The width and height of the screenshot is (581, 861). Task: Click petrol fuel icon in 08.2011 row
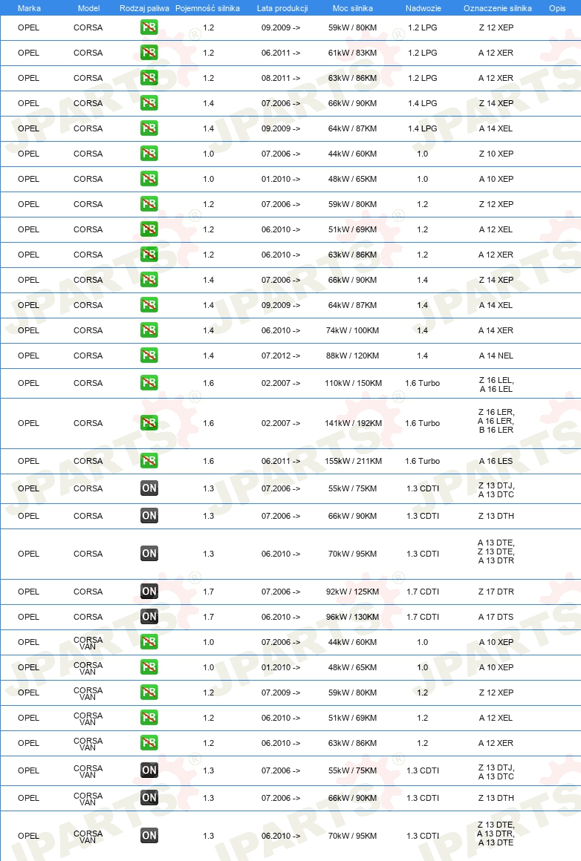pyautogui.click(x=149, y=78)
